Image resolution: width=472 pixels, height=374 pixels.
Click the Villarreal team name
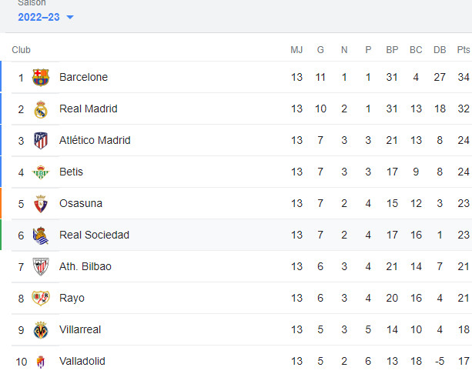point(80,330)
